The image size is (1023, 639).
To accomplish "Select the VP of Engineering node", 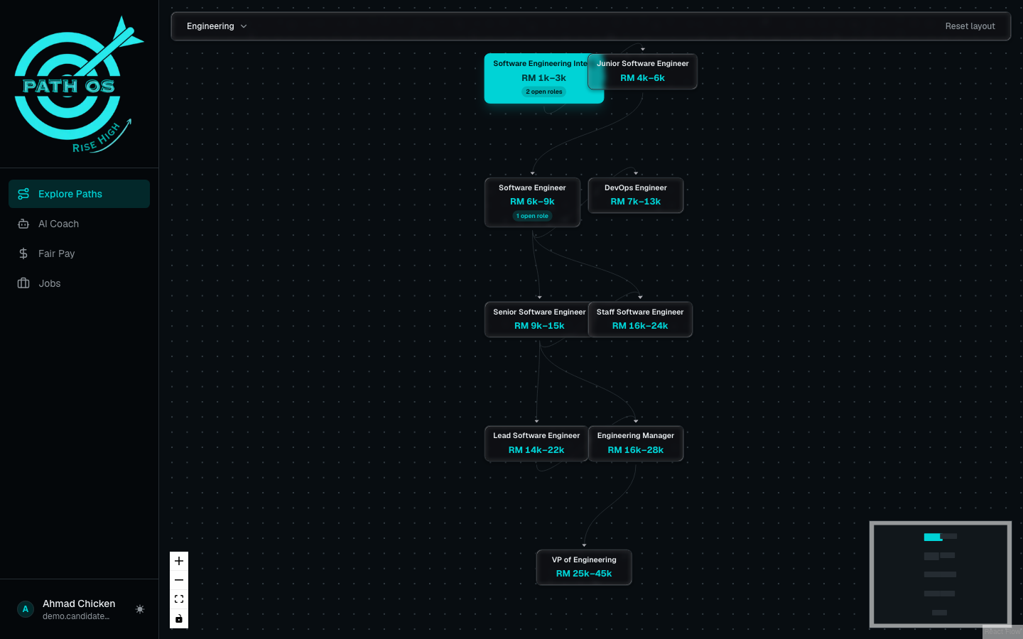I will pos(584,567).
